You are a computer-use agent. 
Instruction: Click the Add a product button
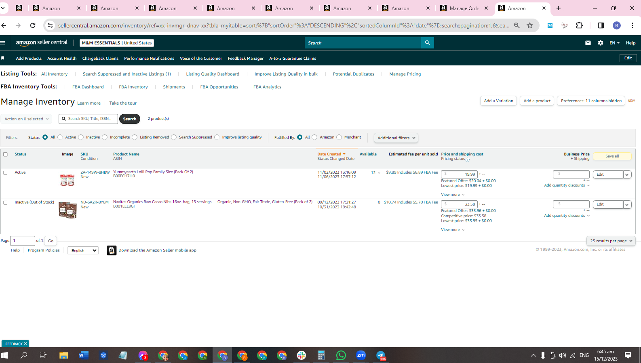(x=537, y=101)
